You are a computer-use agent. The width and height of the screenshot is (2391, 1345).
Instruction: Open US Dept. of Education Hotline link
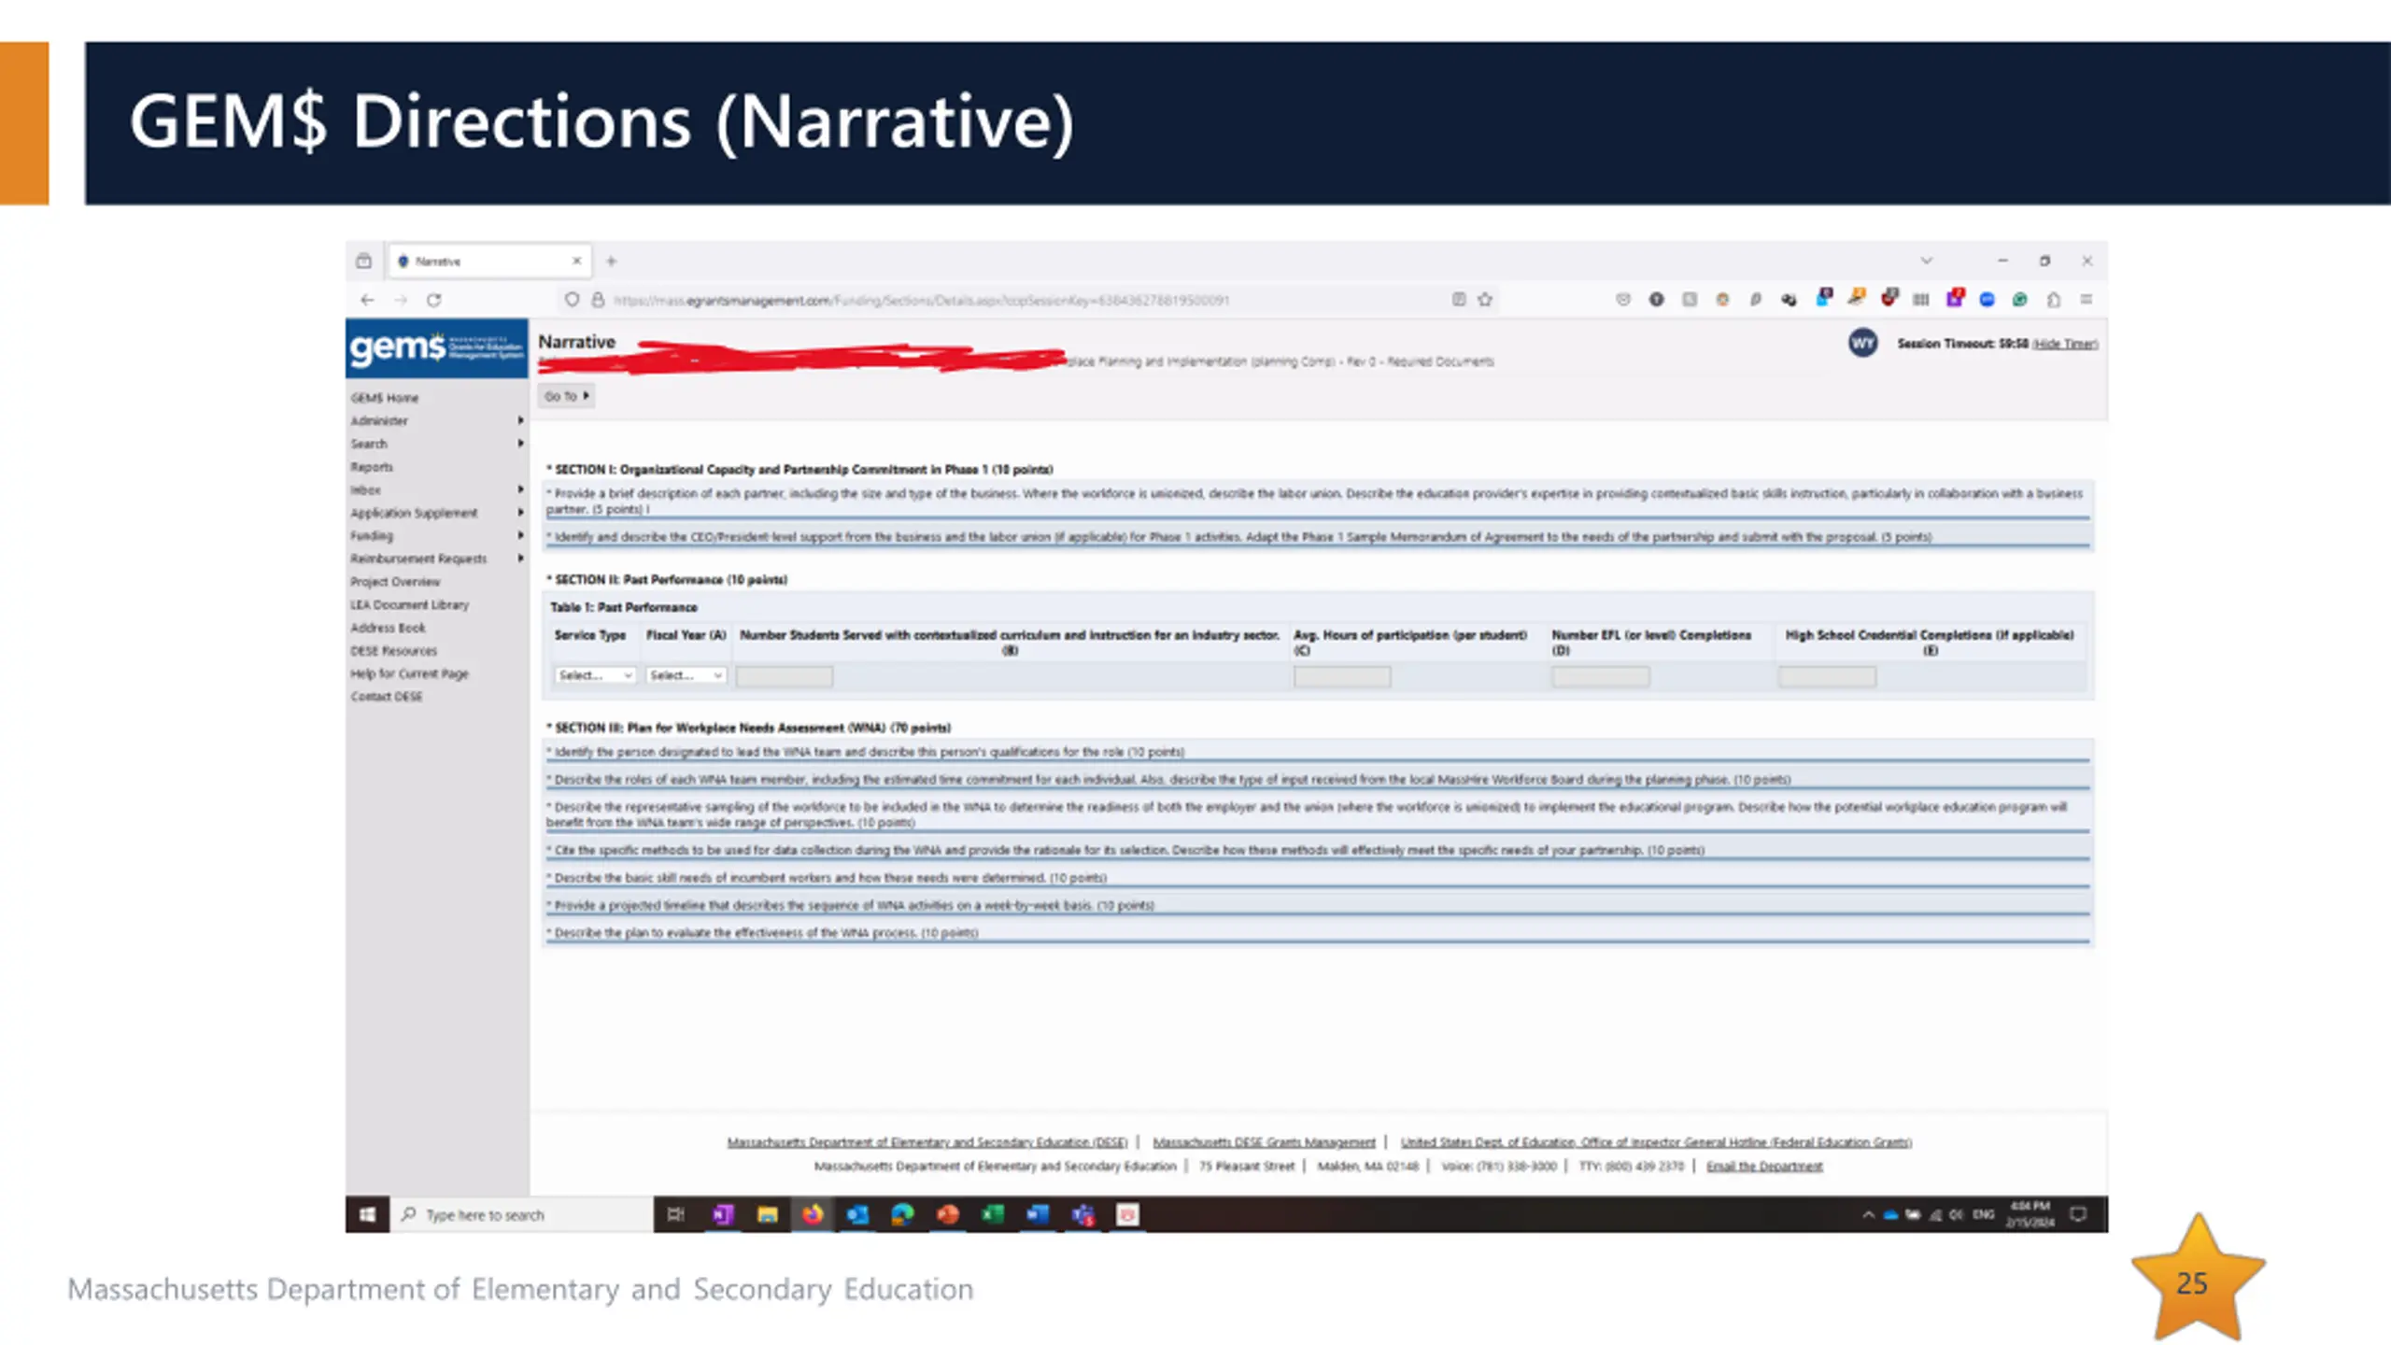(x=1656, y=1142)
